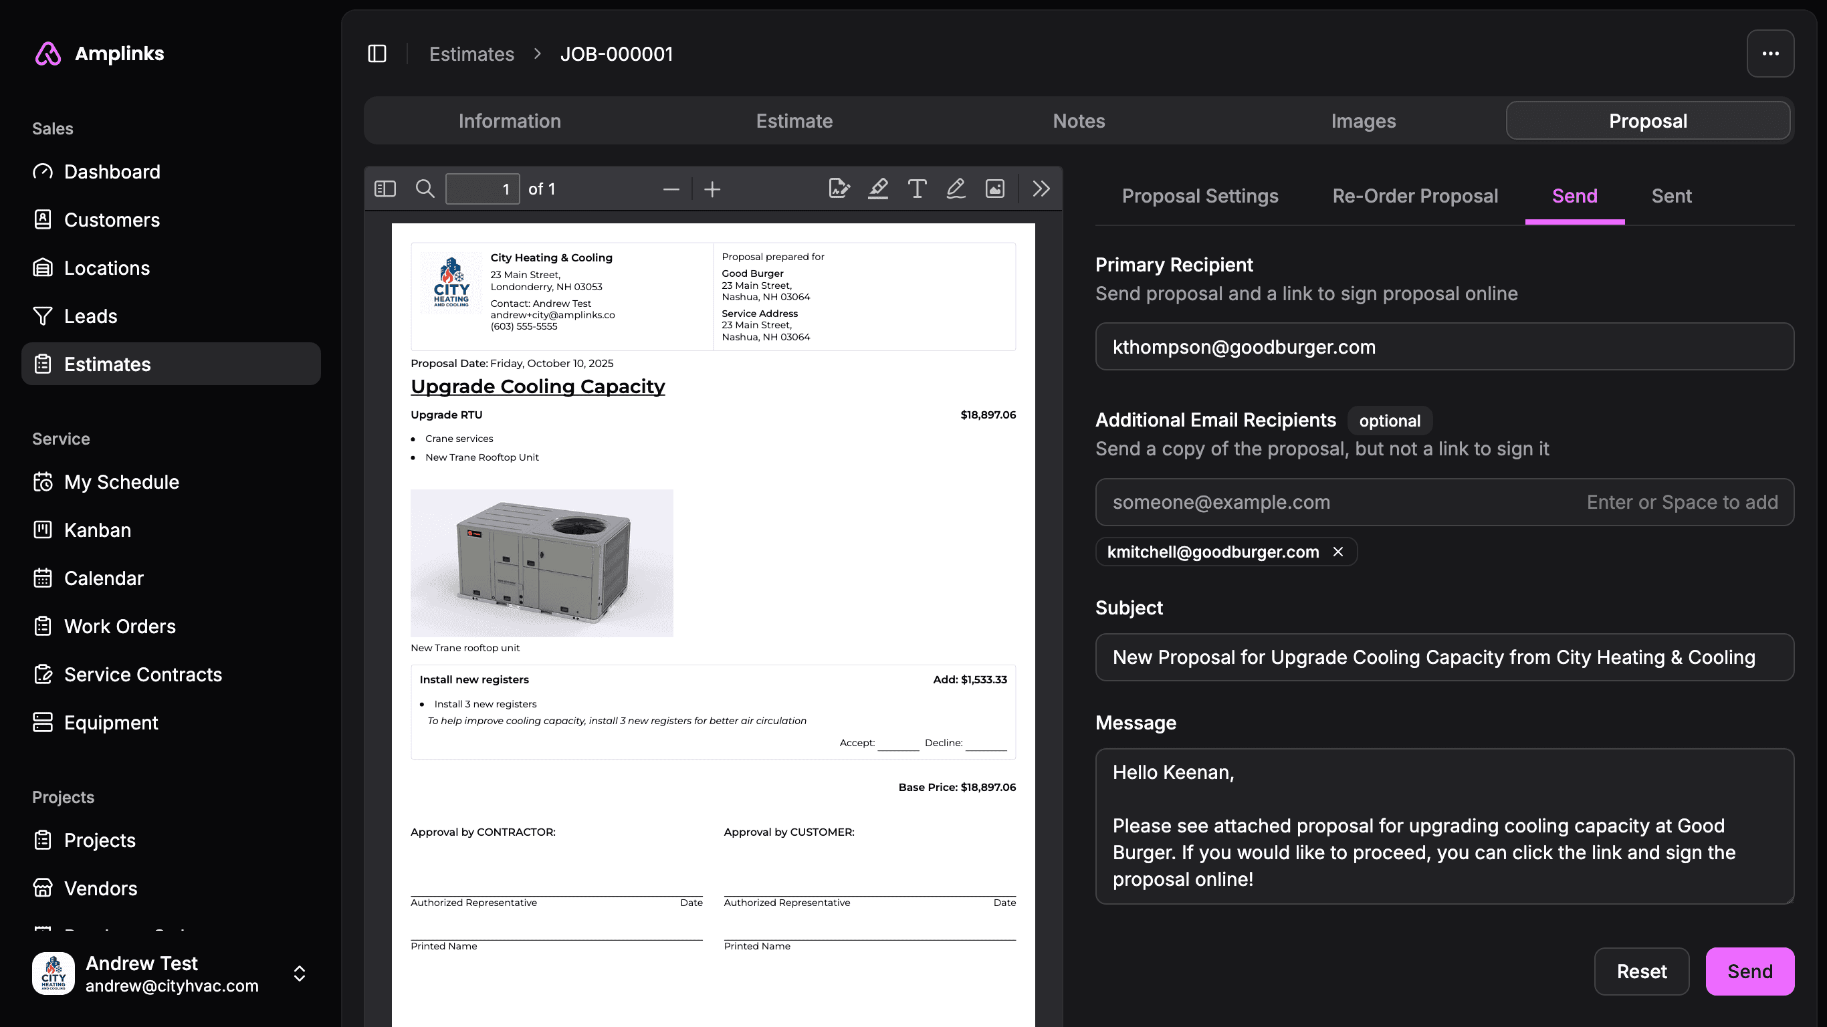Switch to the Sent tab
The height and width of the screenshot is (1027, 1827).
[x=1671, y=196]
